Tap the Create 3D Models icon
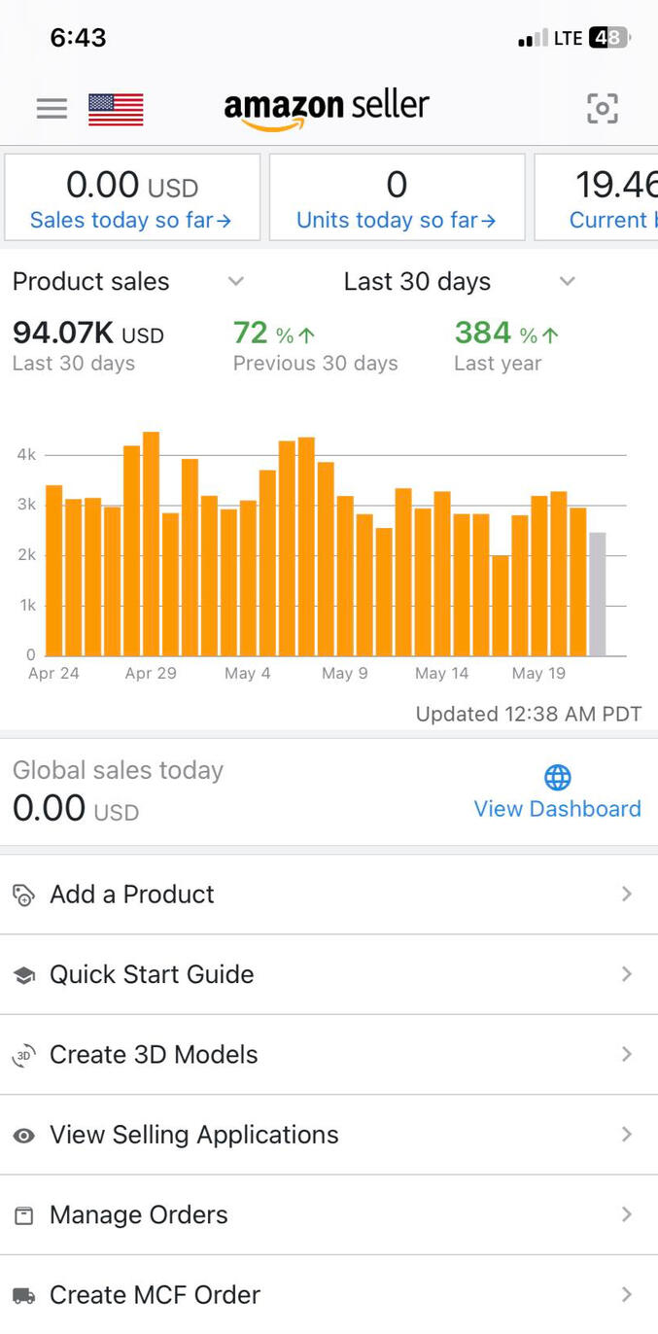The image size is (658, 1334). click(24, 1055)
